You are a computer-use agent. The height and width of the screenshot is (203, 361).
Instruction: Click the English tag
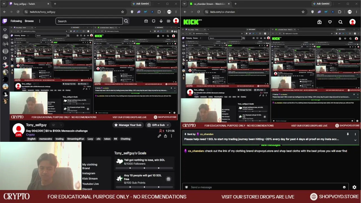pyautogui.click(x=32, y=139)
